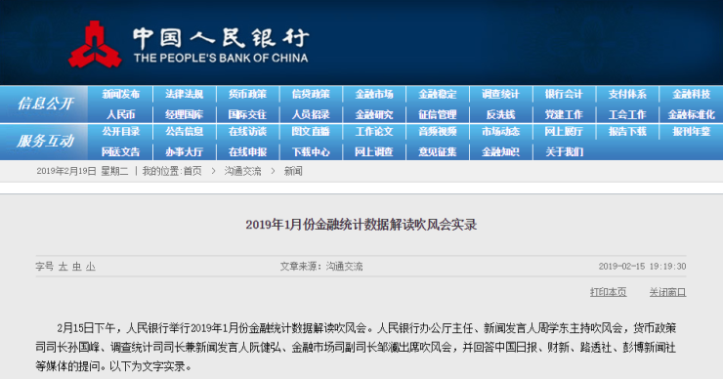Viewport: 723px width, 379px height.
Task: Click 关闭窗口 link
Action: (667, 292)
